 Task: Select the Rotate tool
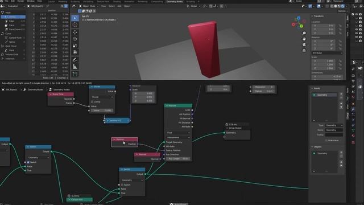(75, 39)
